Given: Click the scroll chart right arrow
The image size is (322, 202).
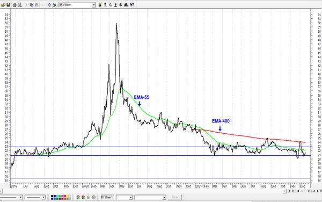Looking at the screenshot, I should pyautogui.click(x=318, y=191).
